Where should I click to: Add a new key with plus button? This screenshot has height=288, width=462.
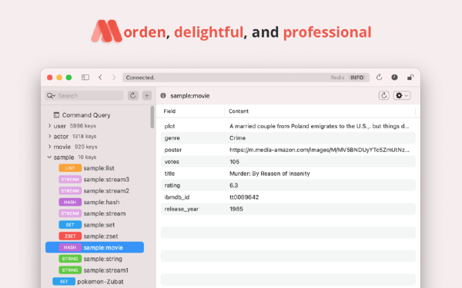[x=147, y=95]
